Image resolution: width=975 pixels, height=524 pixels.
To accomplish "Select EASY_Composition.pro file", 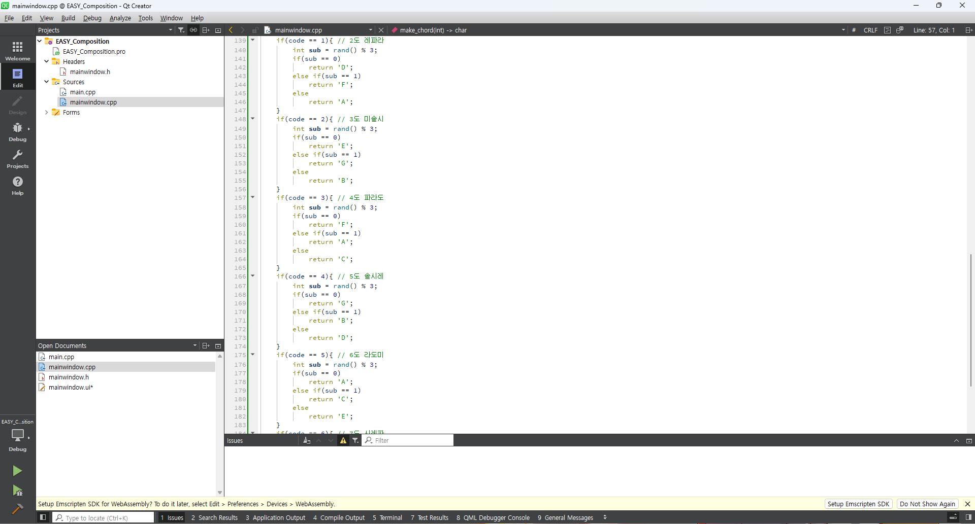I will click(x=94, y=51).
